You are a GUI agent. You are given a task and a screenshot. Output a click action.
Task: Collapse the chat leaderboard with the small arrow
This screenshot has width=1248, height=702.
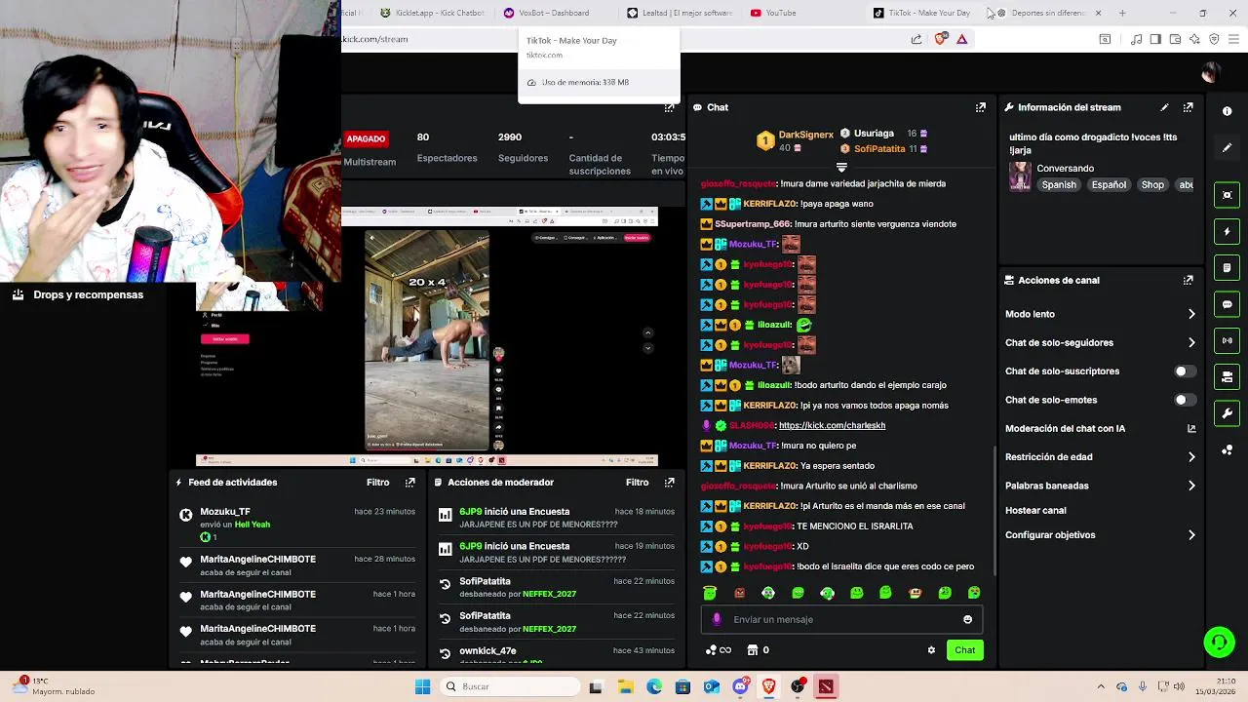click(841, 169)
